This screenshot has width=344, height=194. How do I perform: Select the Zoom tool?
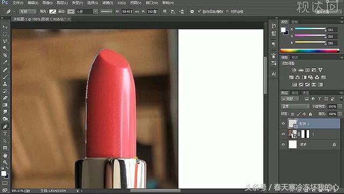point(5,162)
